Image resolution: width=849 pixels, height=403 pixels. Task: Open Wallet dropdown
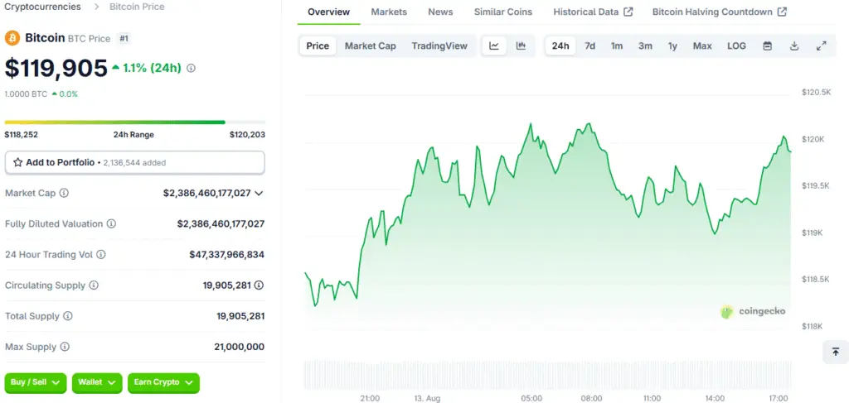[97, 382]
